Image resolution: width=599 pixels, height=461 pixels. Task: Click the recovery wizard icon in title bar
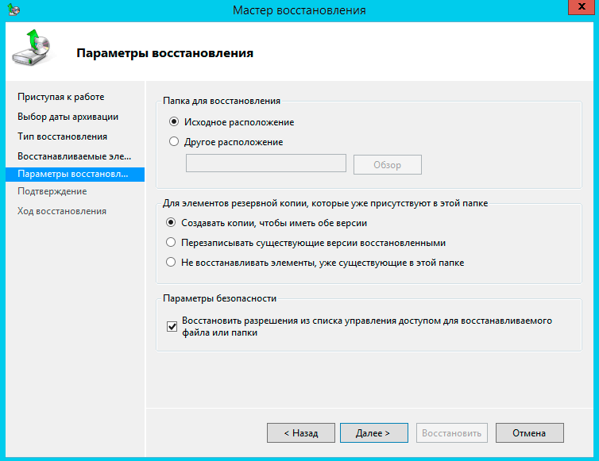click(14, 10)
